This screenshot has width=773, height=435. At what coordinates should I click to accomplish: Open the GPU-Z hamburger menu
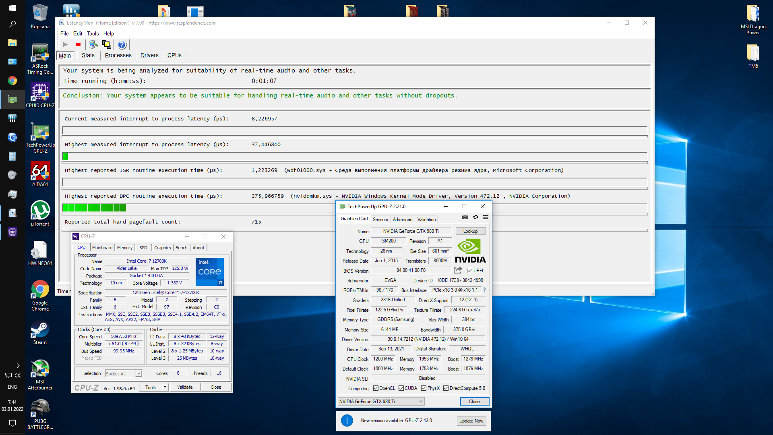486,217
